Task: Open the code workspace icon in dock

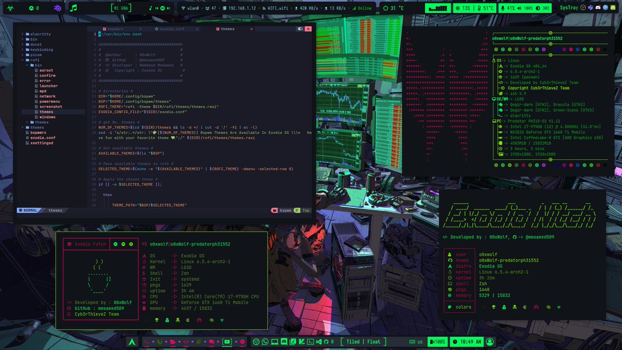Action: 186,342
